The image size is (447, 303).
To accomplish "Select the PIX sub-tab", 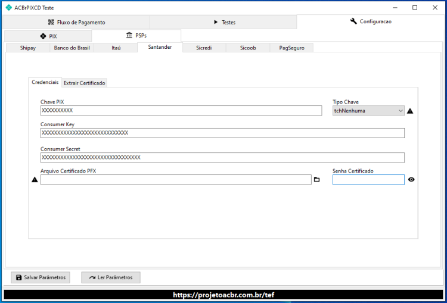I will coord(48,36).
